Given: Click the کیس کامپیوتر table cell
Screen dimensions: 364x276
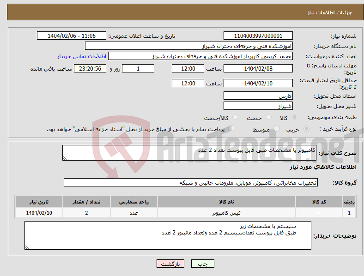Looking at the screenshot, I should coord(226,213).
